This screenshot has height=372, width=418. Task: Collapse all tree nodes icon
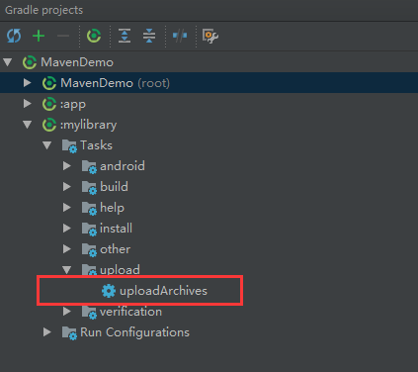tap(149, 36)
